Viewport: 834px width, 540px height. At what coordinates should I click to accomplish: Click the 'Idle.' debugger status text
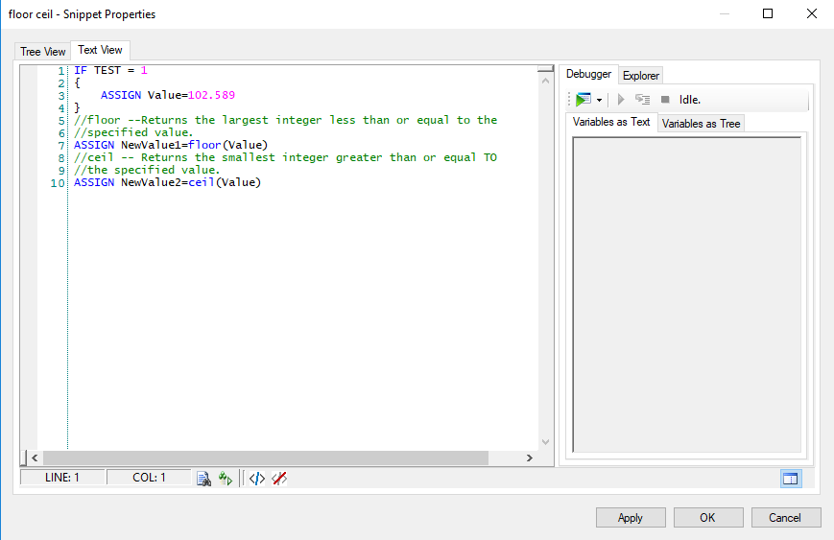click(689, 100)
